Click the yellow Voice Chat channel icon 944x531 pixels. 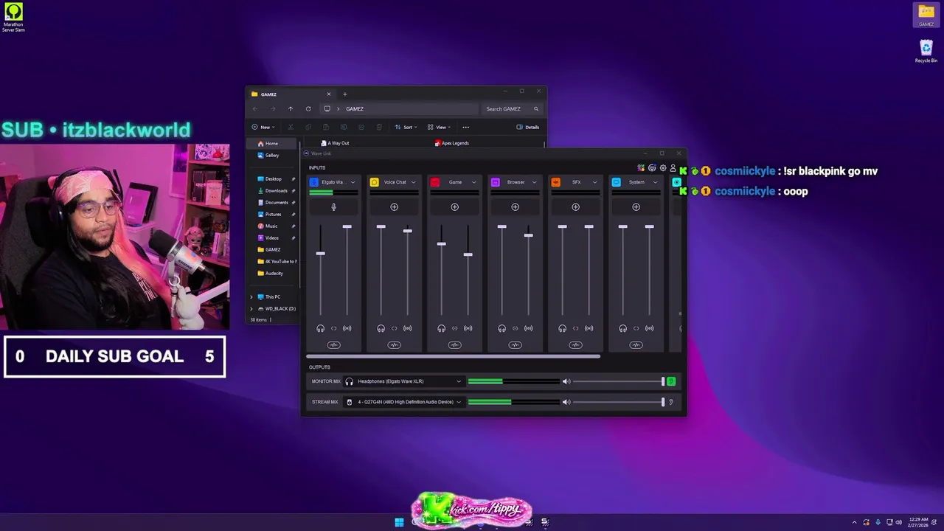[x=375, y=182]
